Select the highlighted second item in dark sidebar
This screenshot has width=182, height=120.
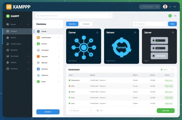tap(17, 31)
